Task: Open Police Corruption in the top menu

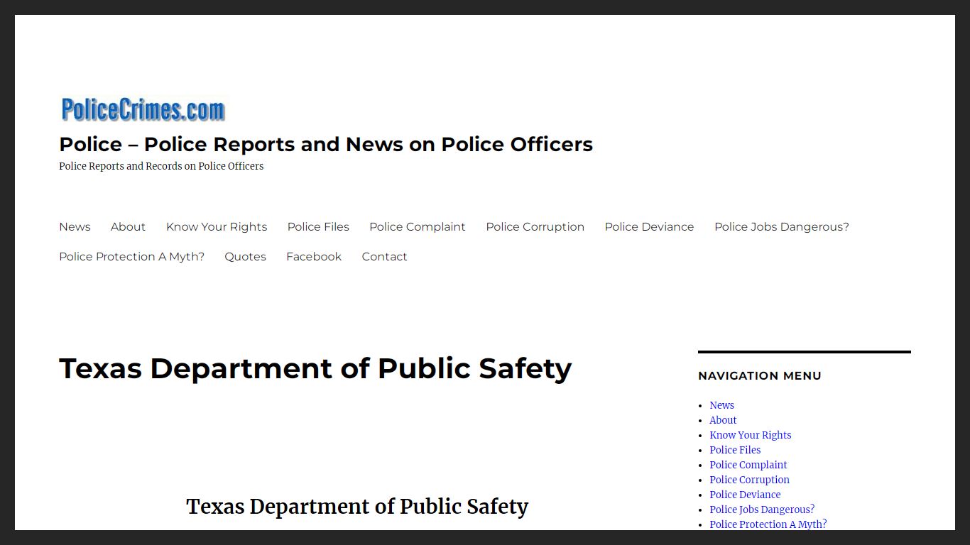Action: coord(535,226)
